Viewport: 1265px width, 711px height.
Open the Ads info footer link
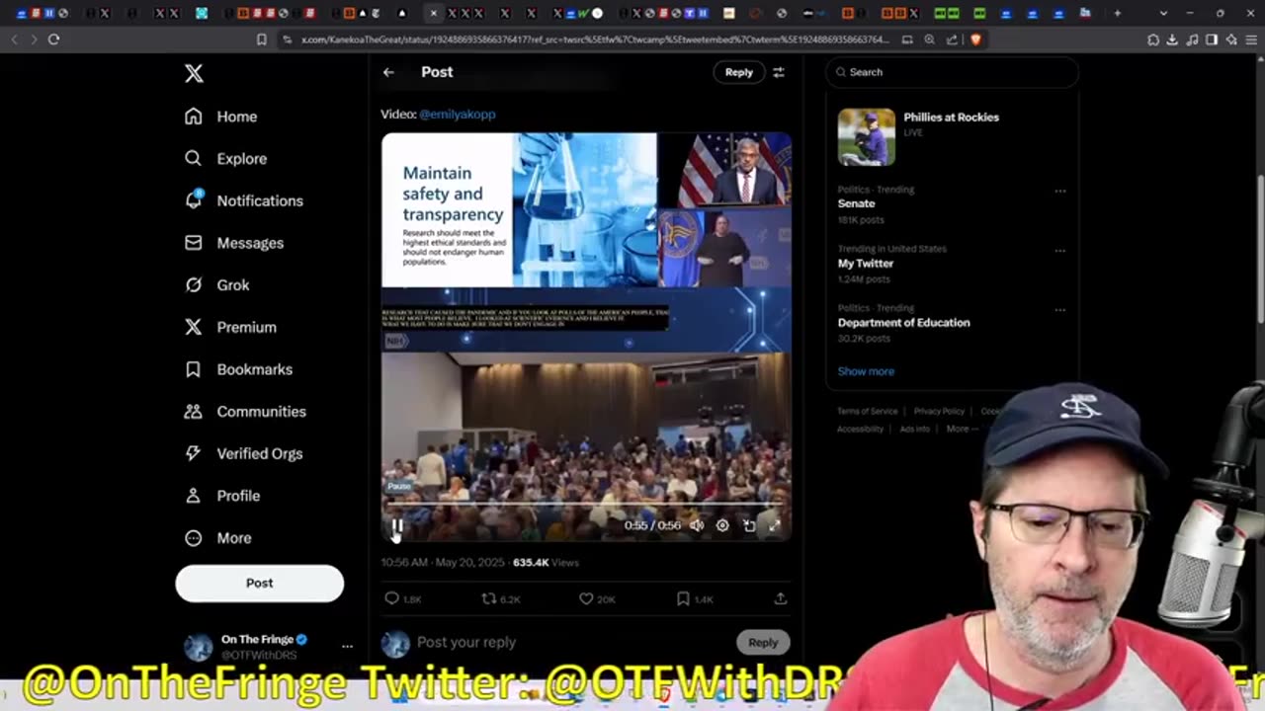pos(915,430)
